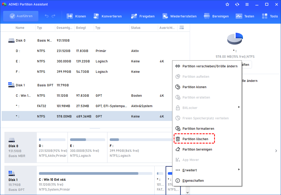Click the pie chart disk usage graphic
281x195 pixels.
[235, 39]
